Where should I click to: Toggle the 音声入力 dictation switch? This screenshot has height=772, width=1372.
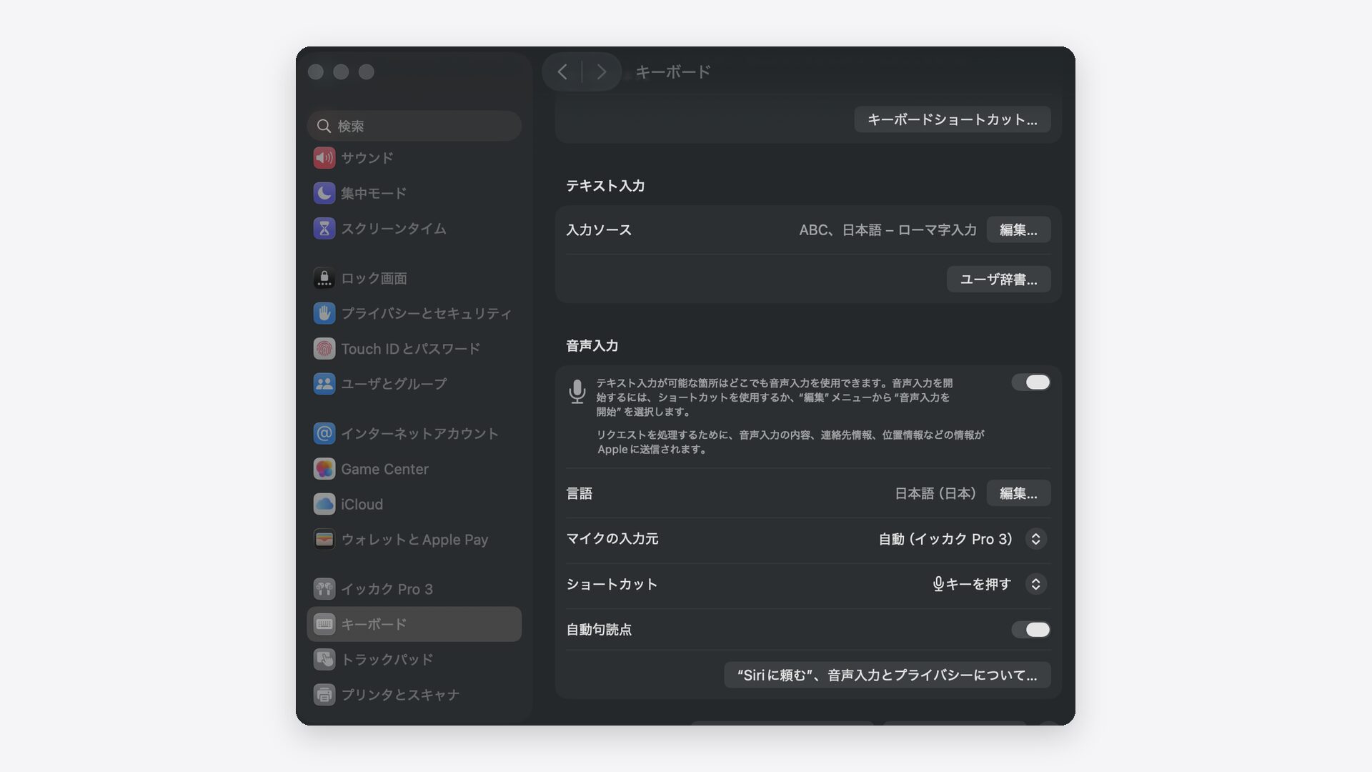1030,382
